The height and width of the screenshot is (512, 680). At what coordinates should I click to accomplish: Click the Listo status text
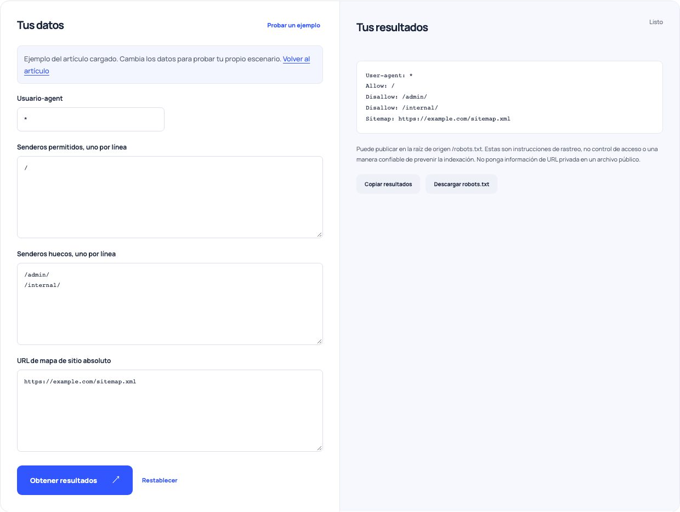click(x=656, y=22)
